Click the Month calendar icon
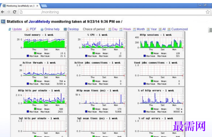 tap(134, 29)
